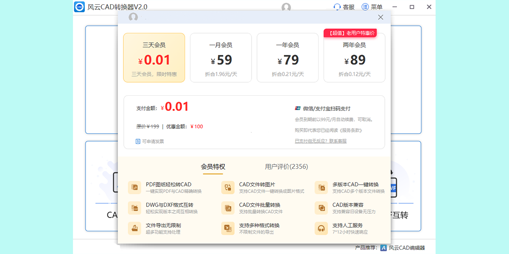Open 客服 customer service
Screen dimensions: 509x254
344,7
